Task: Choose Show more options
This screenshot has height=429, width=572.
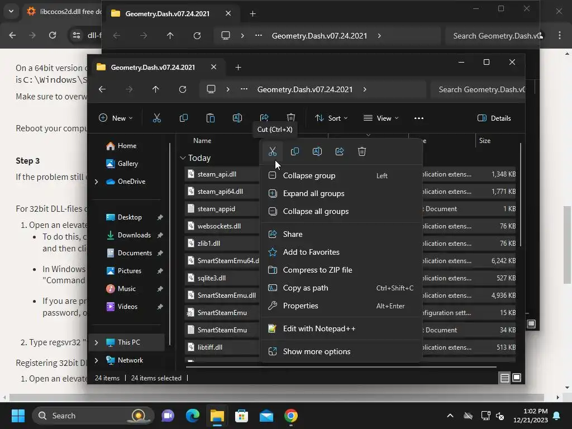Action: tap(341, 352)
